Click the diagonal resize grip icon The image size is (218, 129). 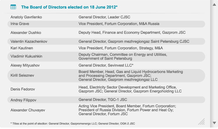201,121
